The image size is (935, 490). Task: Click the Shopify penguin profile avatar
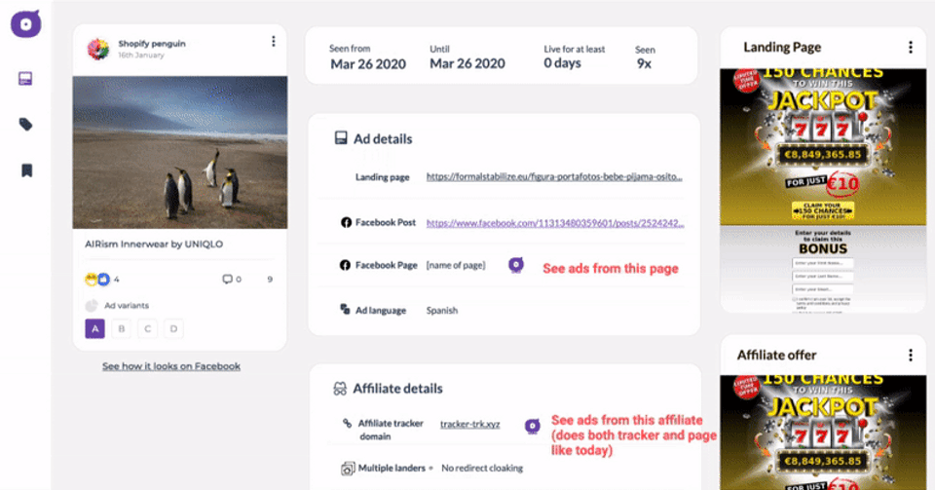coord(98,49)
